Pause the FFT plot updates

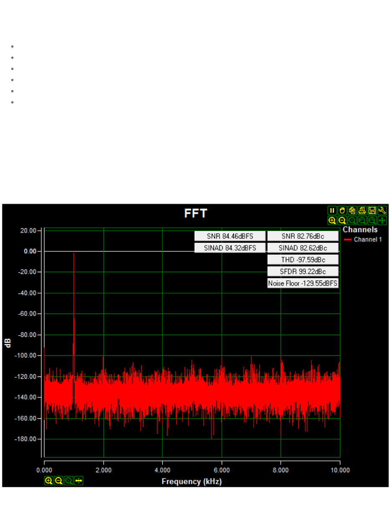332,210
